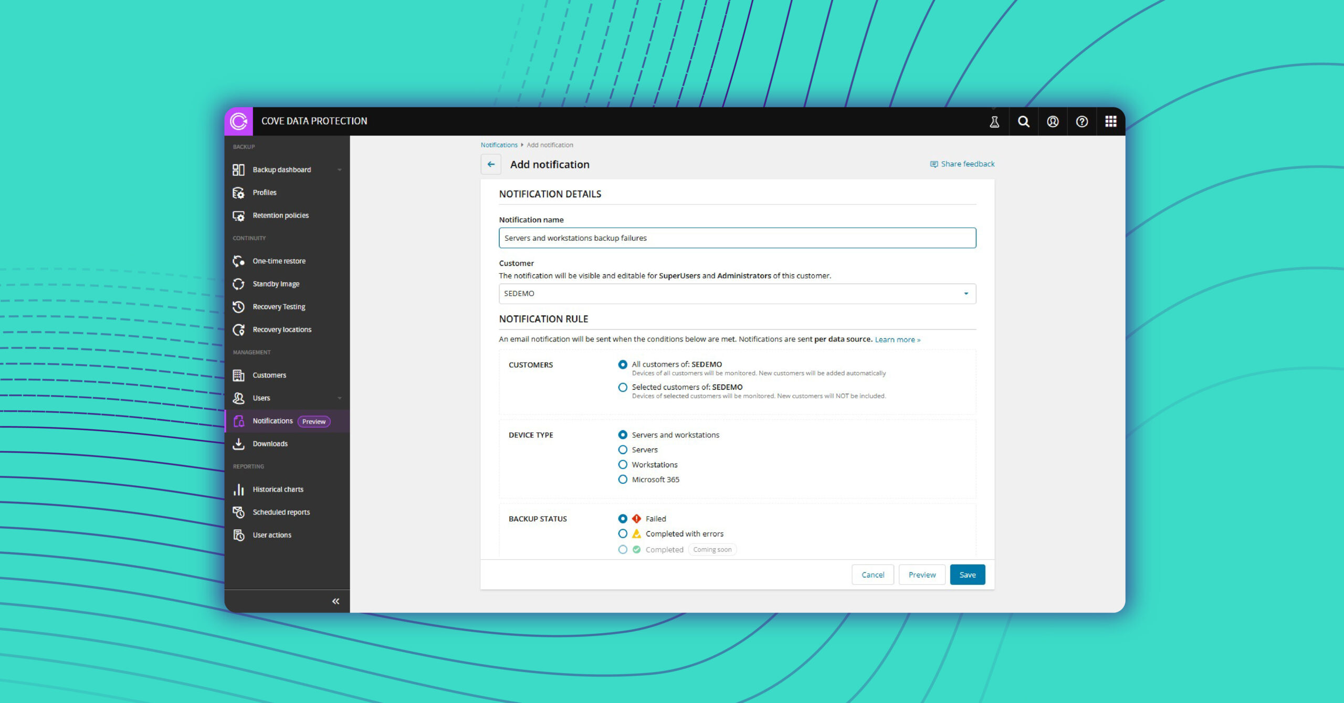Select 'Completed with errors' backup status
Image resolution: width=1344 pixels, height=703 pixels.
[x=623, y=534]
